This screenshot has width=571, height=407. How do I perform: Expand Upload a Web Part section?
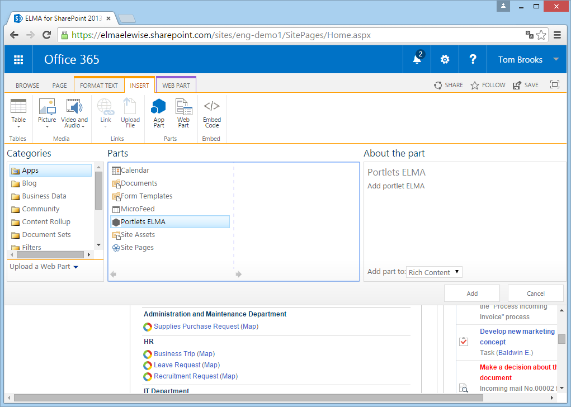click(44, 267)
